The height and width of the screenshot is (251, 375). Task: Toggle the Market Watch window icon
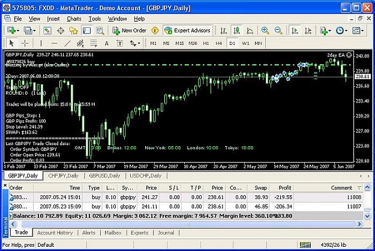(47, 31)
